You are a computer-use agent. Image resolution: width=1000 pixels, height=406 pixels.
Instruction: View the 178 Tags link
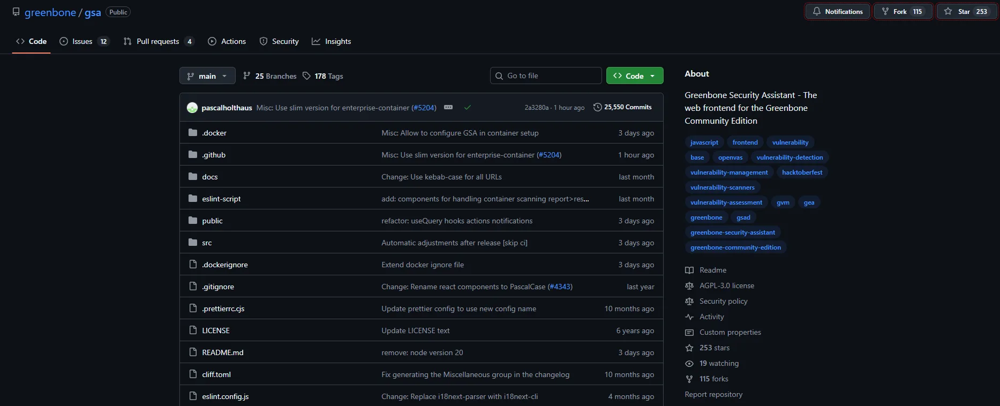(323, 76)
